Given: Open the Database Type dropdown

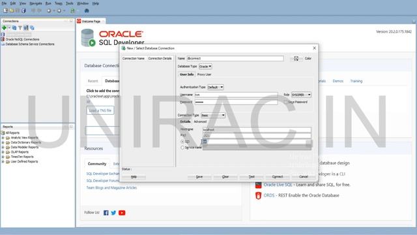Looking at the screenshot, I should click(x=205, y=67).
